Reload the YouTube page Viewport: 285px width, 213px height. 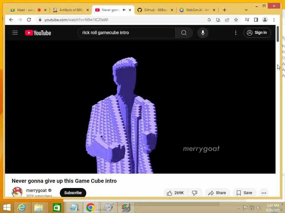coord(29,20)
